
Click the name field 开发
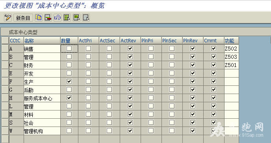42,73
